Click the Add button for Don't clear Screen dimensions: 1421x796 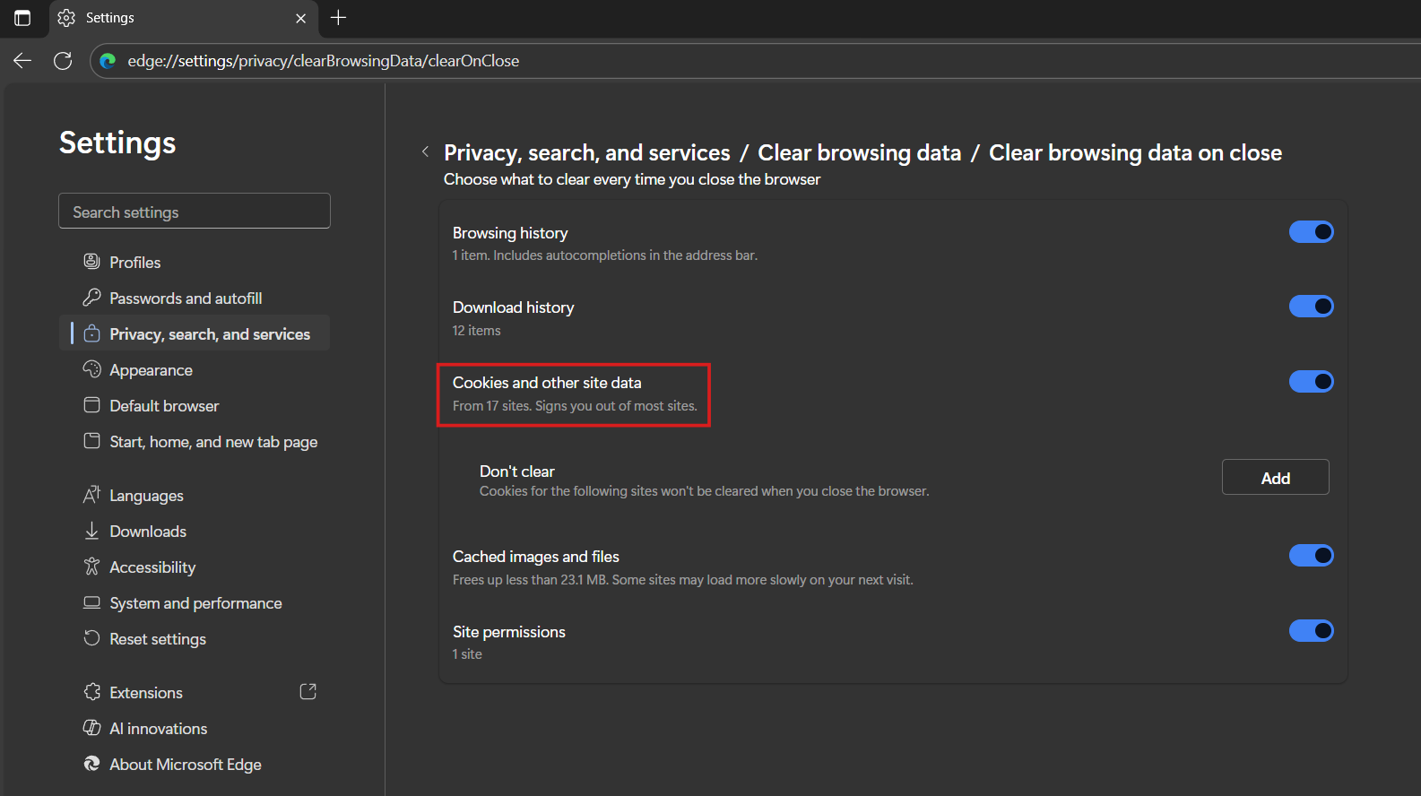click(1275, 478)
